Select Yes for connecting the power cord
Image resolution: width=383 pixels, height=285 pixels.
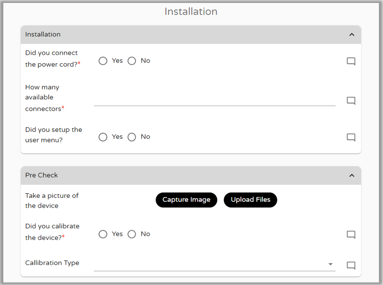(x=103, y=61)
